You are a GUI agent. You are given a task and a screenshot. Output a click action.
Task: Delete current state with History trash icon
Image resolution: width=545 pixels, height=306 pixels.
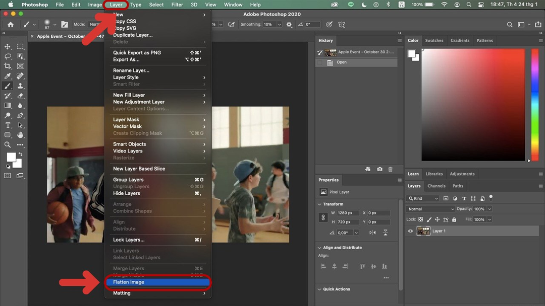click(x=390, y=169)
